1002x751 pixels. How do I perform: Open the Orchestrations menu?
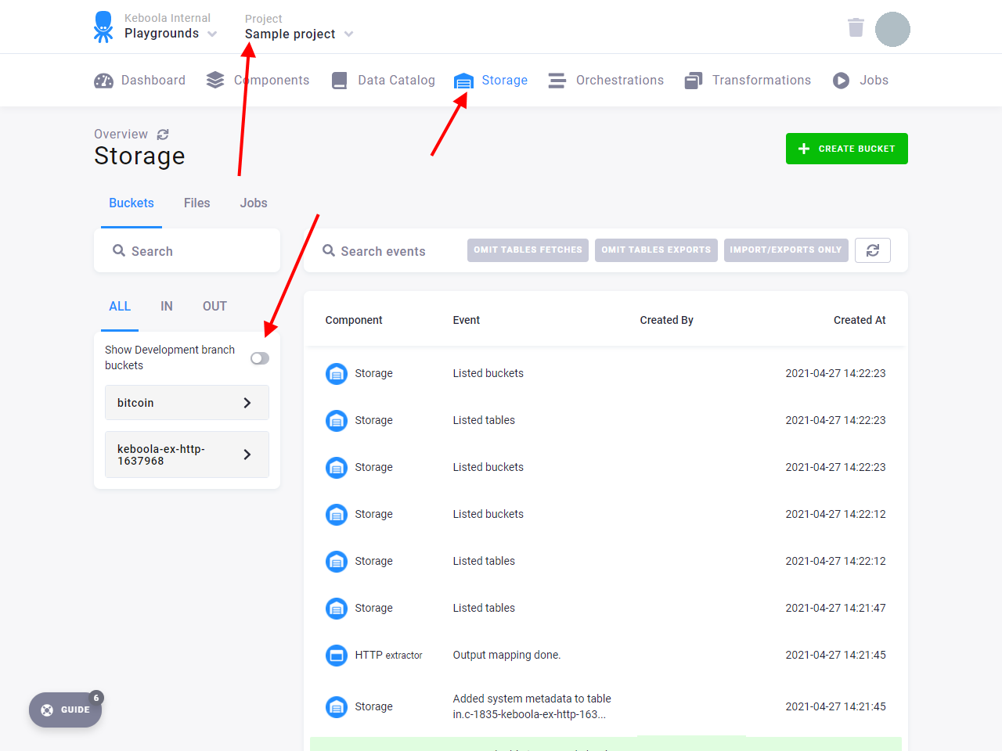pos(606,81)
